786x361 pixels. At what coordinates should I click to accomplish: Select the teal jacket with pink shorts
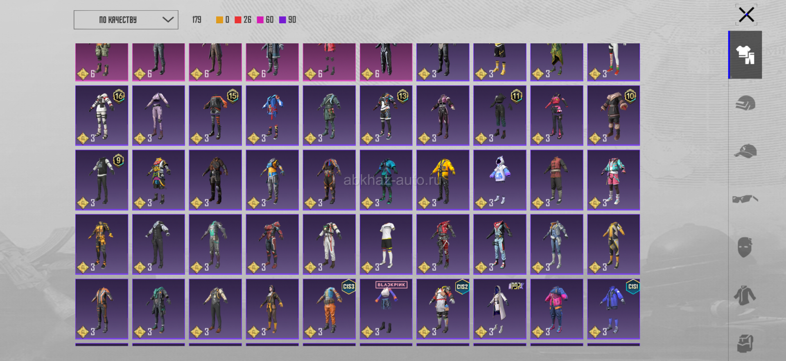(614, 180)
